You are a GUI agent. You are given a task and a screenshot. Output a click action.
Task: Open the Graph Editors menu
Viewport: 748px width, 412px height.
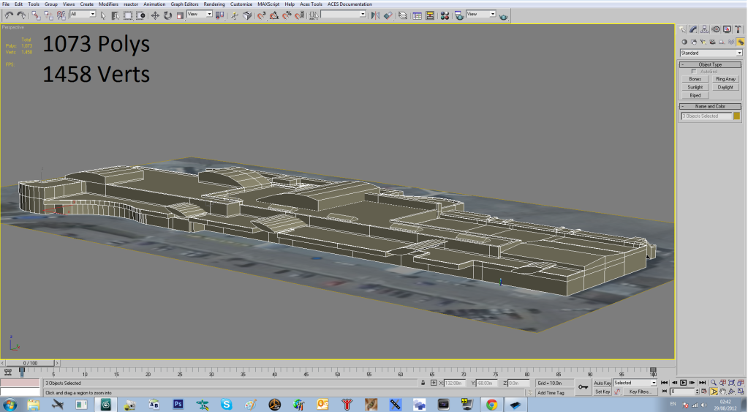(184, 4)
